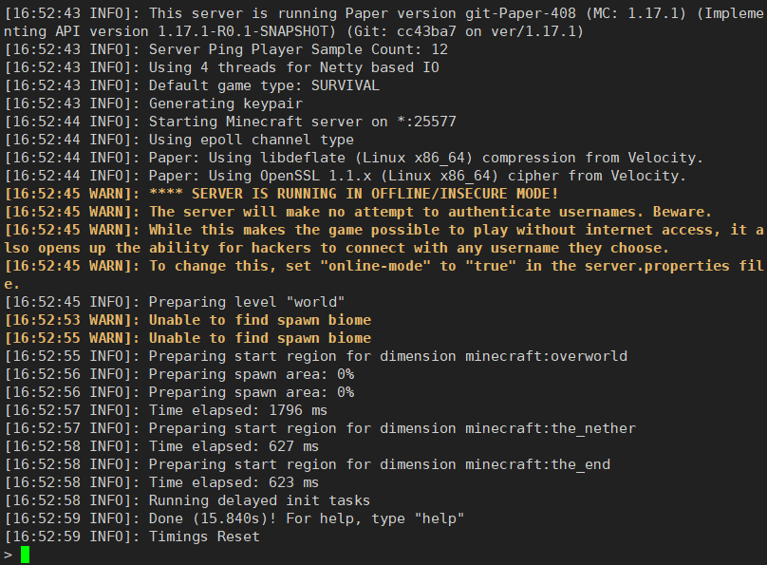Click the "Using epoll channel type" line

click(x=251, y=140)
